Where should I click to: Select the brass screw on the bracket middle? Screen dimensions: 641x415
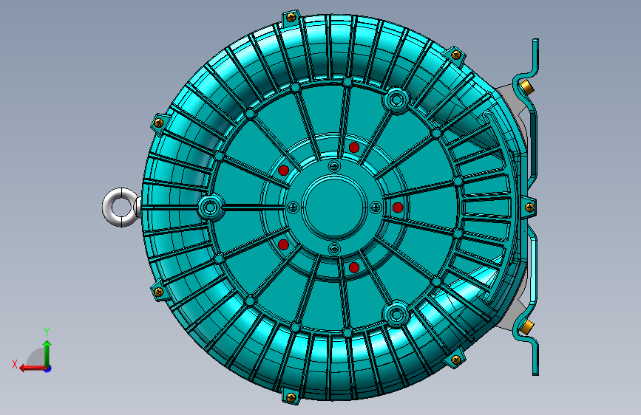[x=529, y=207]
